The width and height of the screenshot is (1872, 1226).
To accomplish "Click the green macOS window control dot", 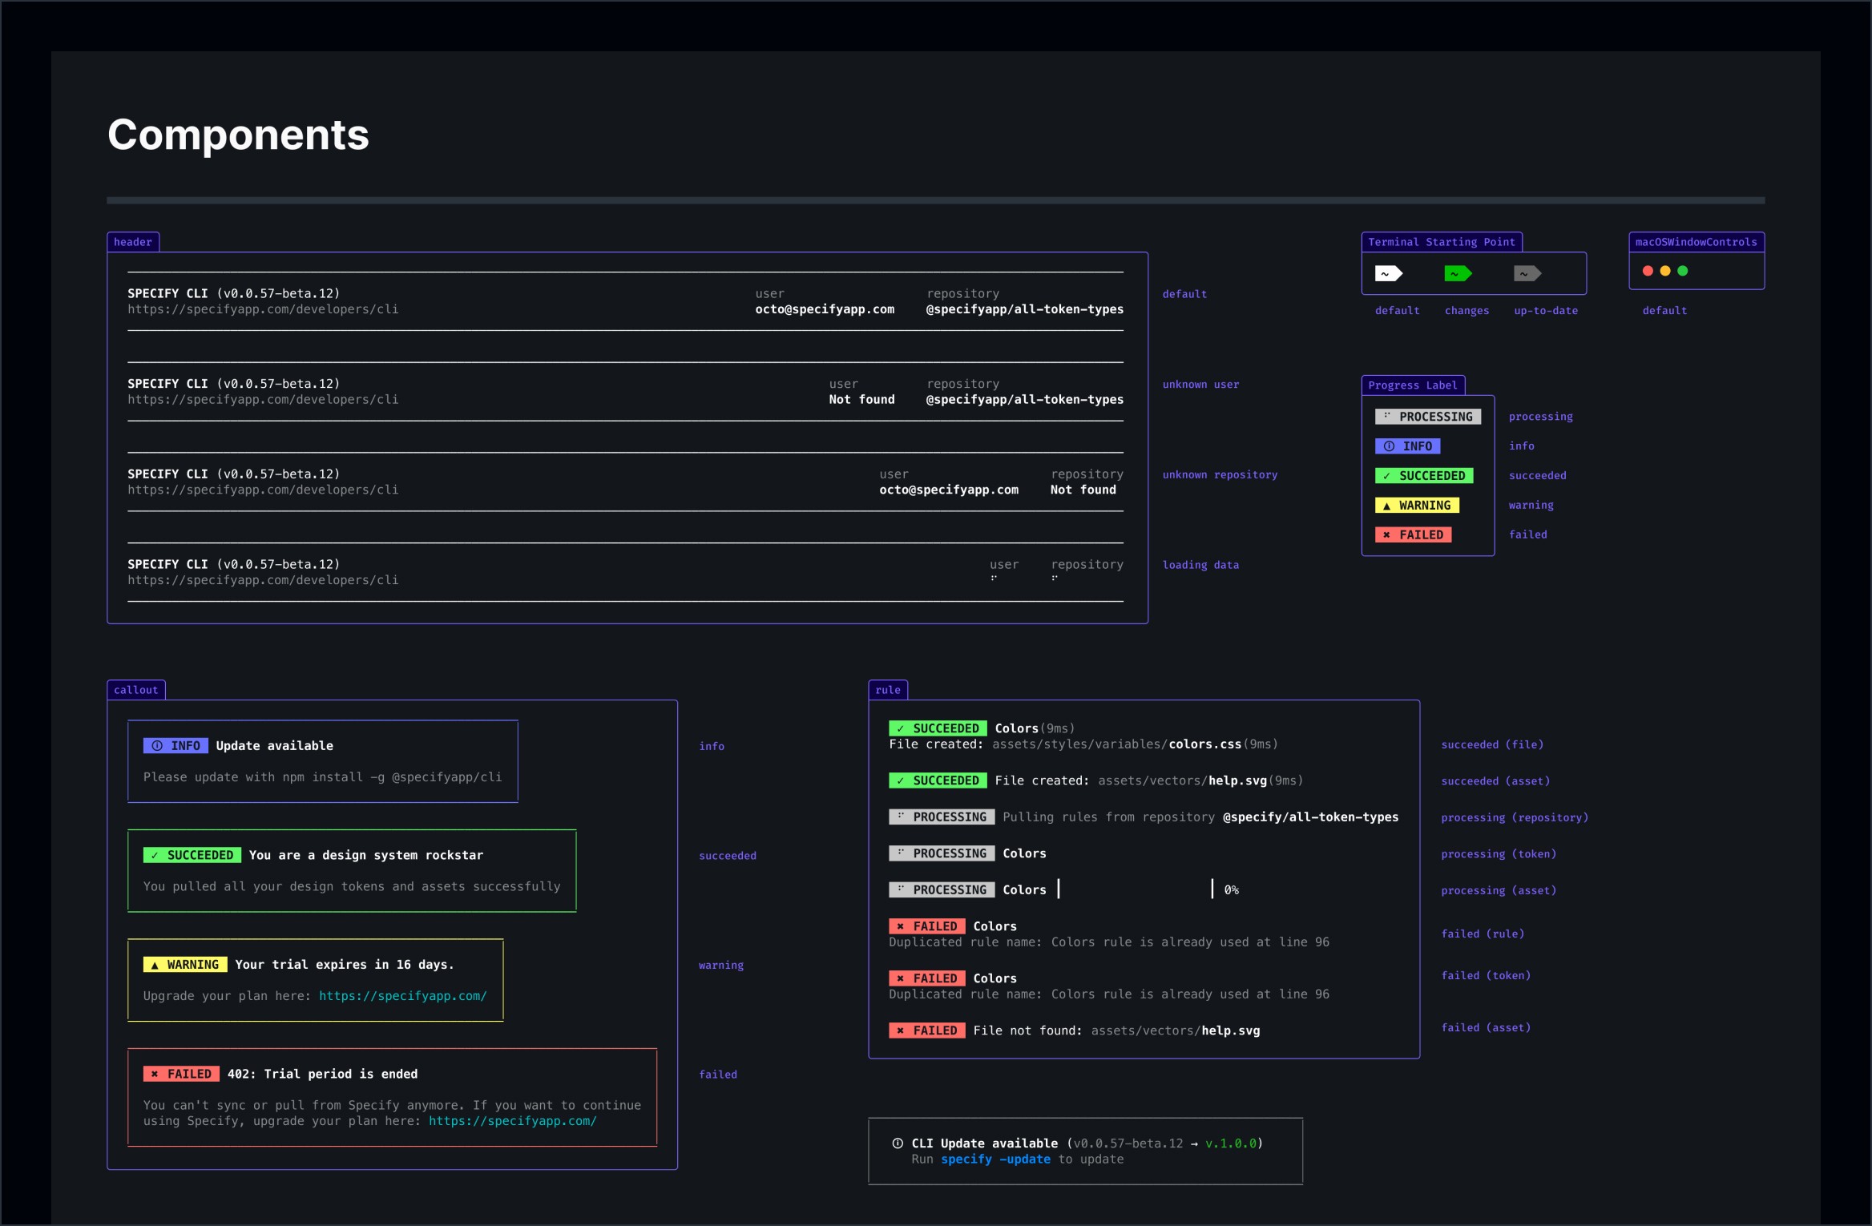I will tap(1683, 271).
